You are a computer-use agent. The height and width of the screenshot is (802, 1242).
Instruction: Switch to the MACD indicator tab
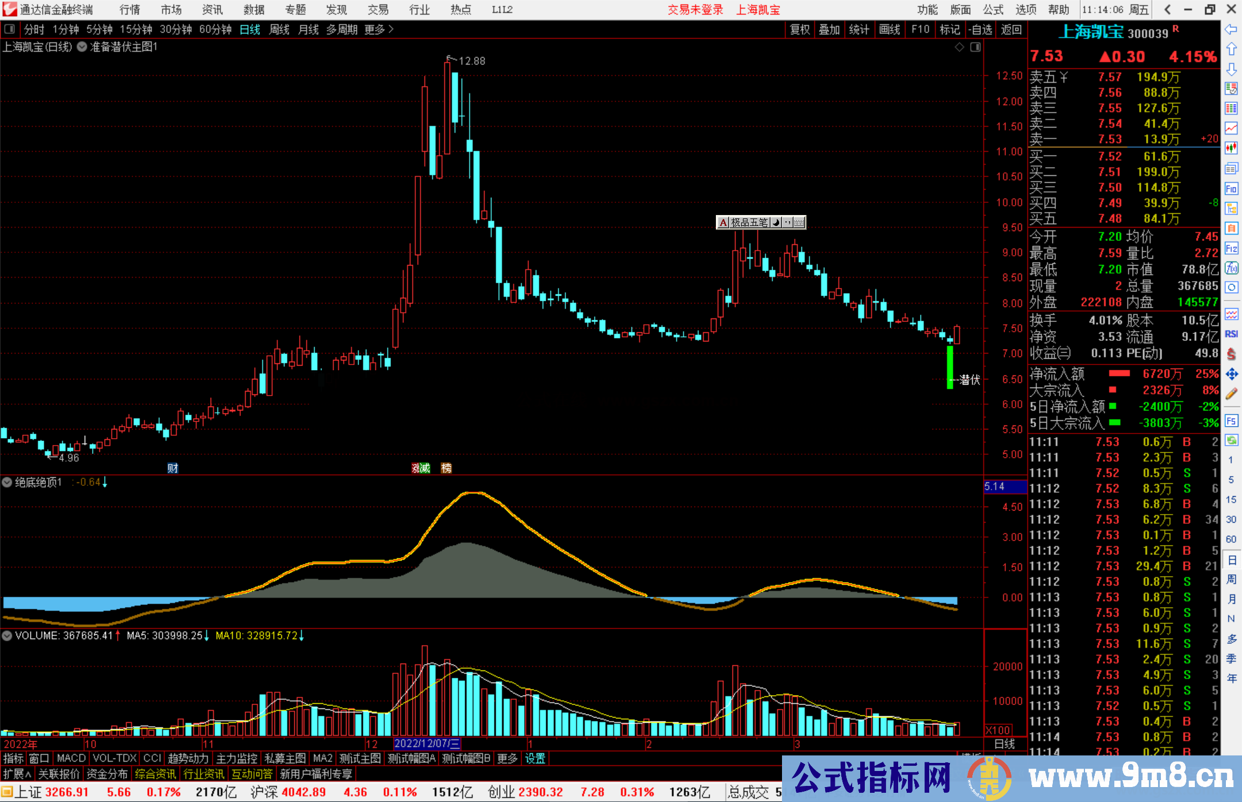(x=71, y=758)
